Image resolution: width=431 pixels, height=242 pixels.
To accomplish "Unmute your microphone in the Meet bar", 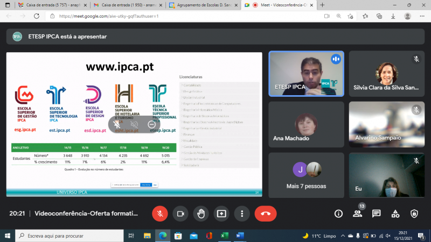I will click(x=159, y=213).
